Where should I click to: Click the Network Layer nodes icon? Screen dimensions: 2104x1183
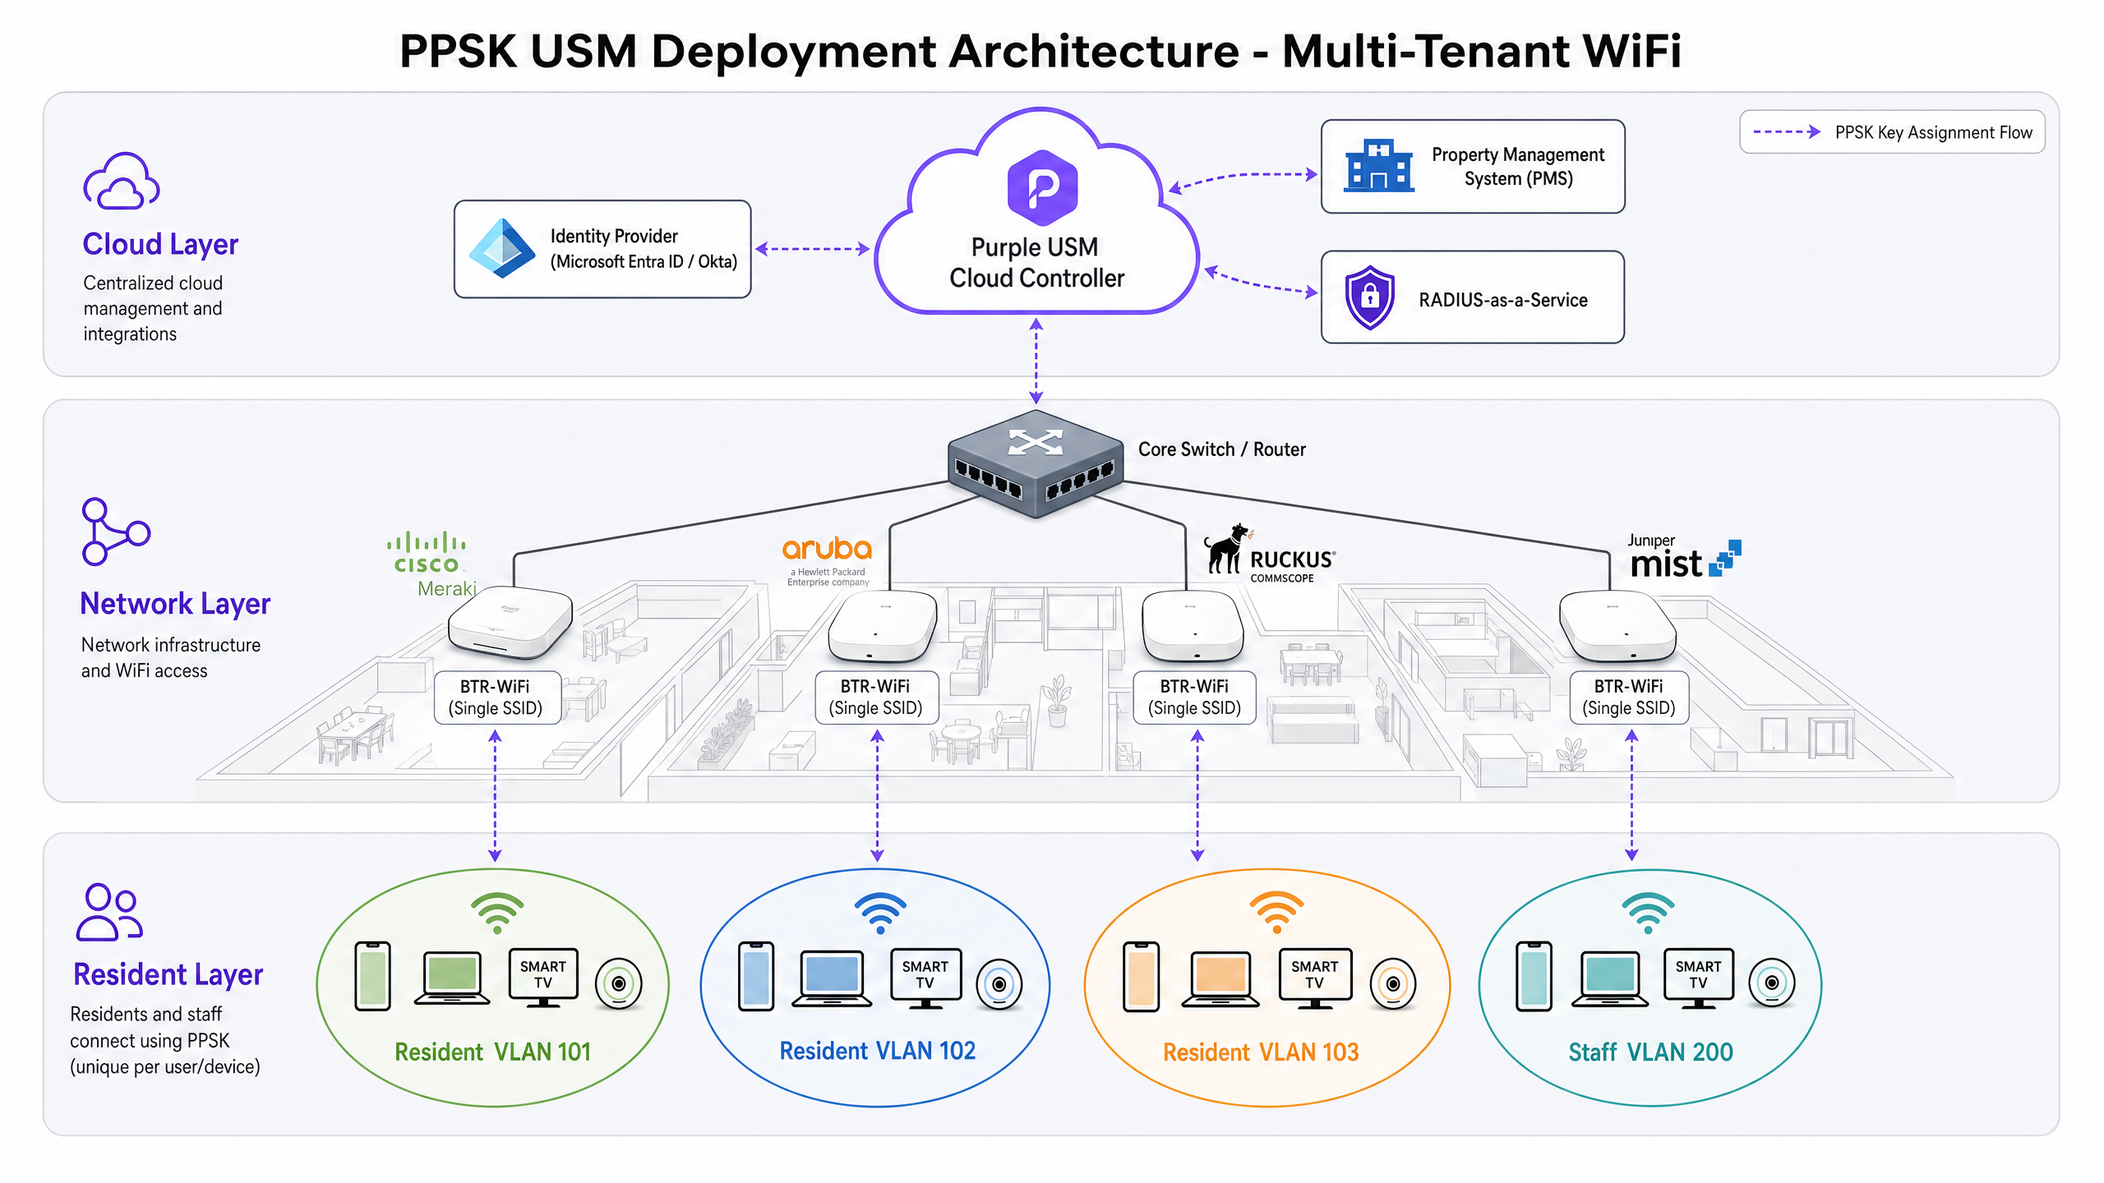(116, 531)
